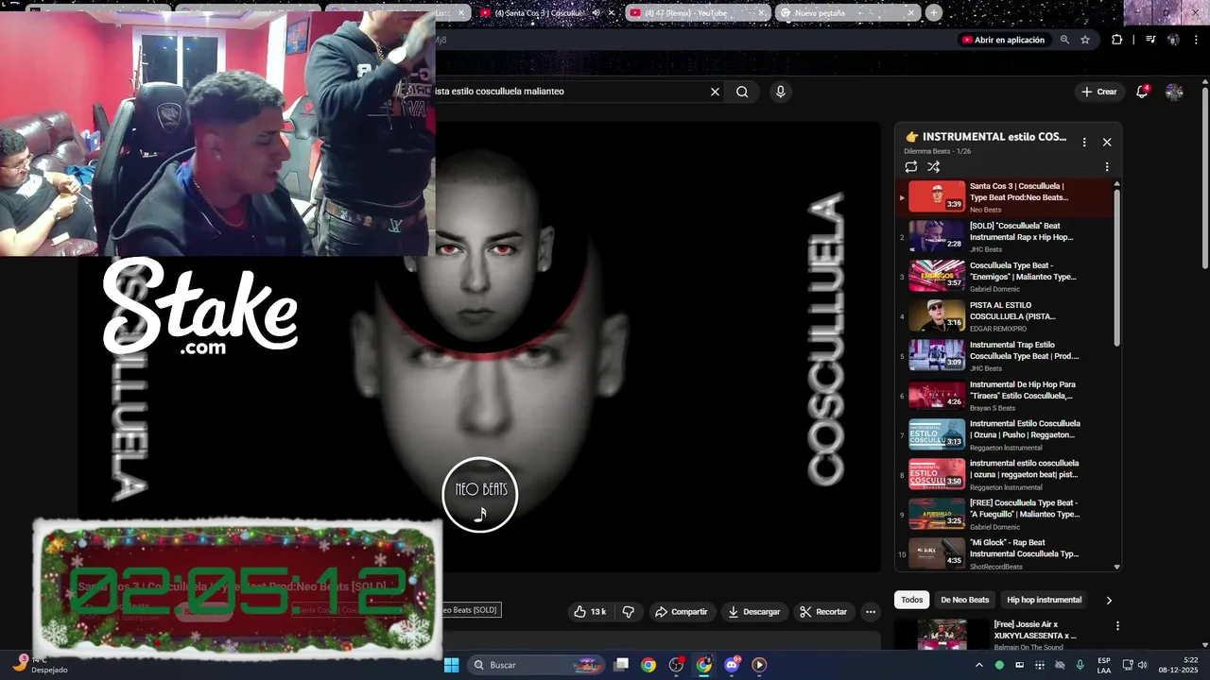Dislike the video

[629, 612]
